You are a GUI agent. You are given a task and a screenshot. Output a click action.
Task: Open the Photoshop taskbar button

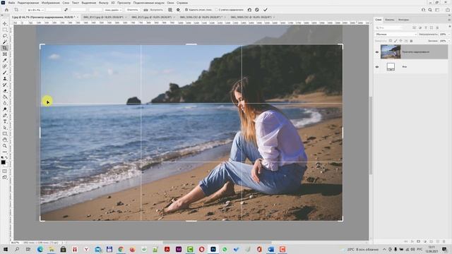pos(213,249)
